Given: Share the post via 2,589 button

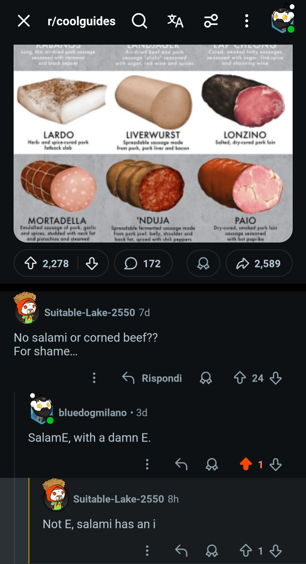Looking at the screenshot, I should [259, 263].
